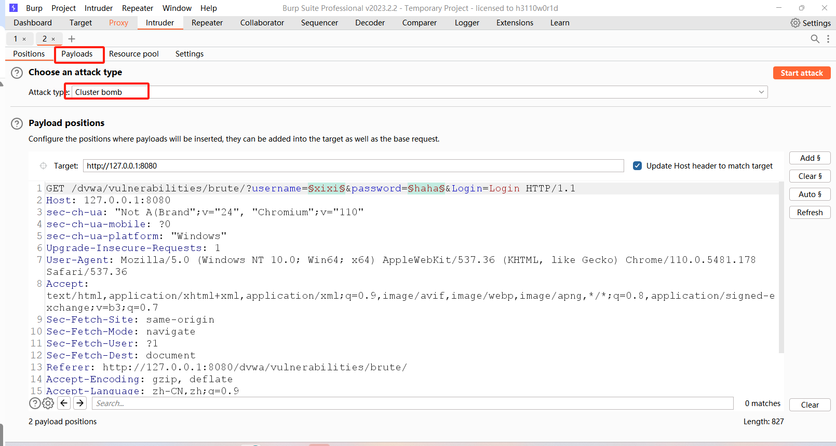Go to previous search match arrow
Image resolution: width=836 pixels, height=446 pixels.
pos(64,403)
